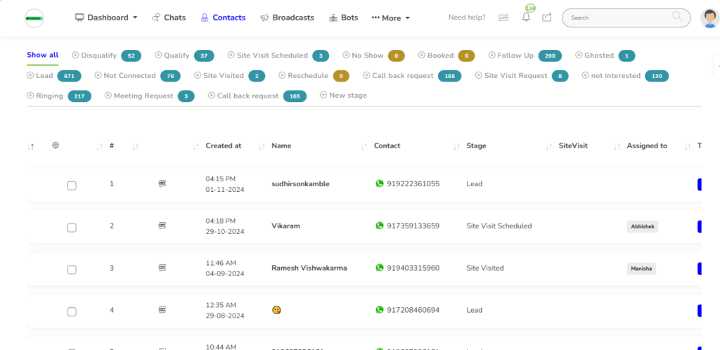Click the notification bell icon
This screenshot has width=720, height=350.
526,18
